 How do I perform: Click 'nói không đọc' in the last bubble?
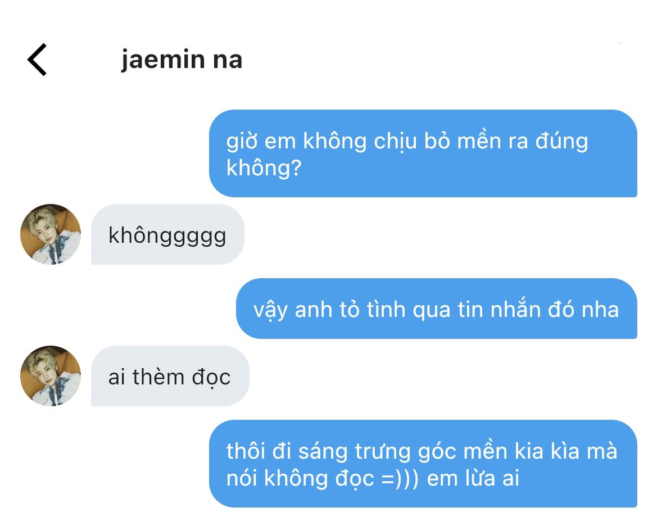point(301,478)
